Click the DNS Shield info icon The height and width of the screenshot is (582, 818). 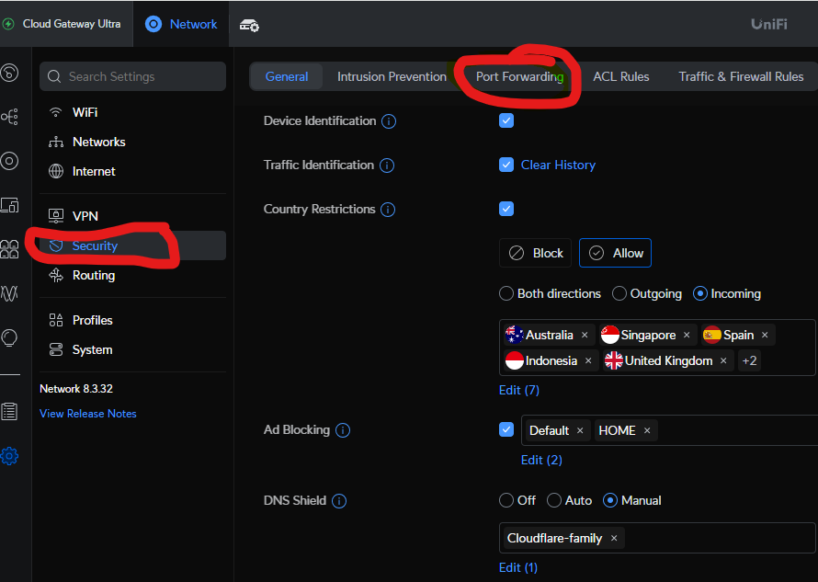coord(339,501)
